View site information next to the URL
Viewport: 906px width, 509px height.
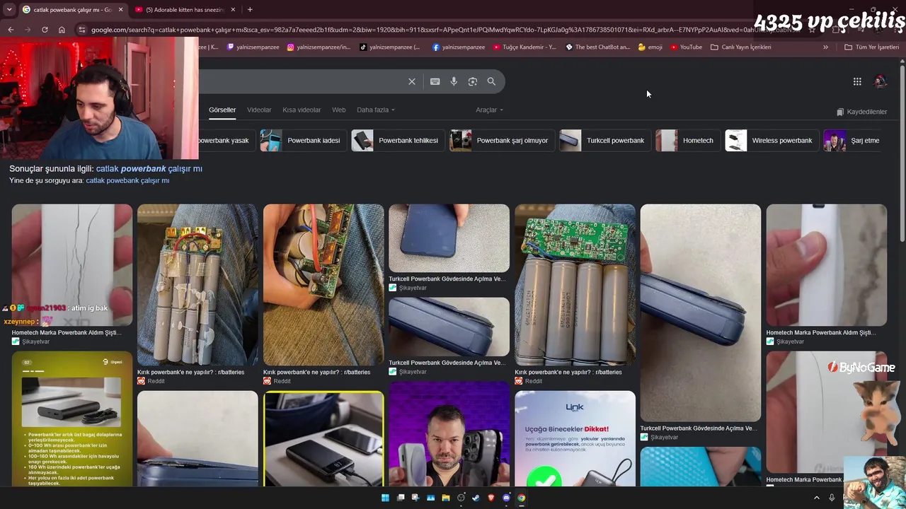(82, 30)
